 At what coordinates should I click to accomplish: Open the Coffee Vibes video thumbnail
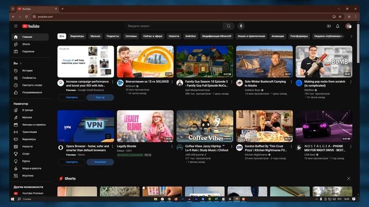[205, 126]
